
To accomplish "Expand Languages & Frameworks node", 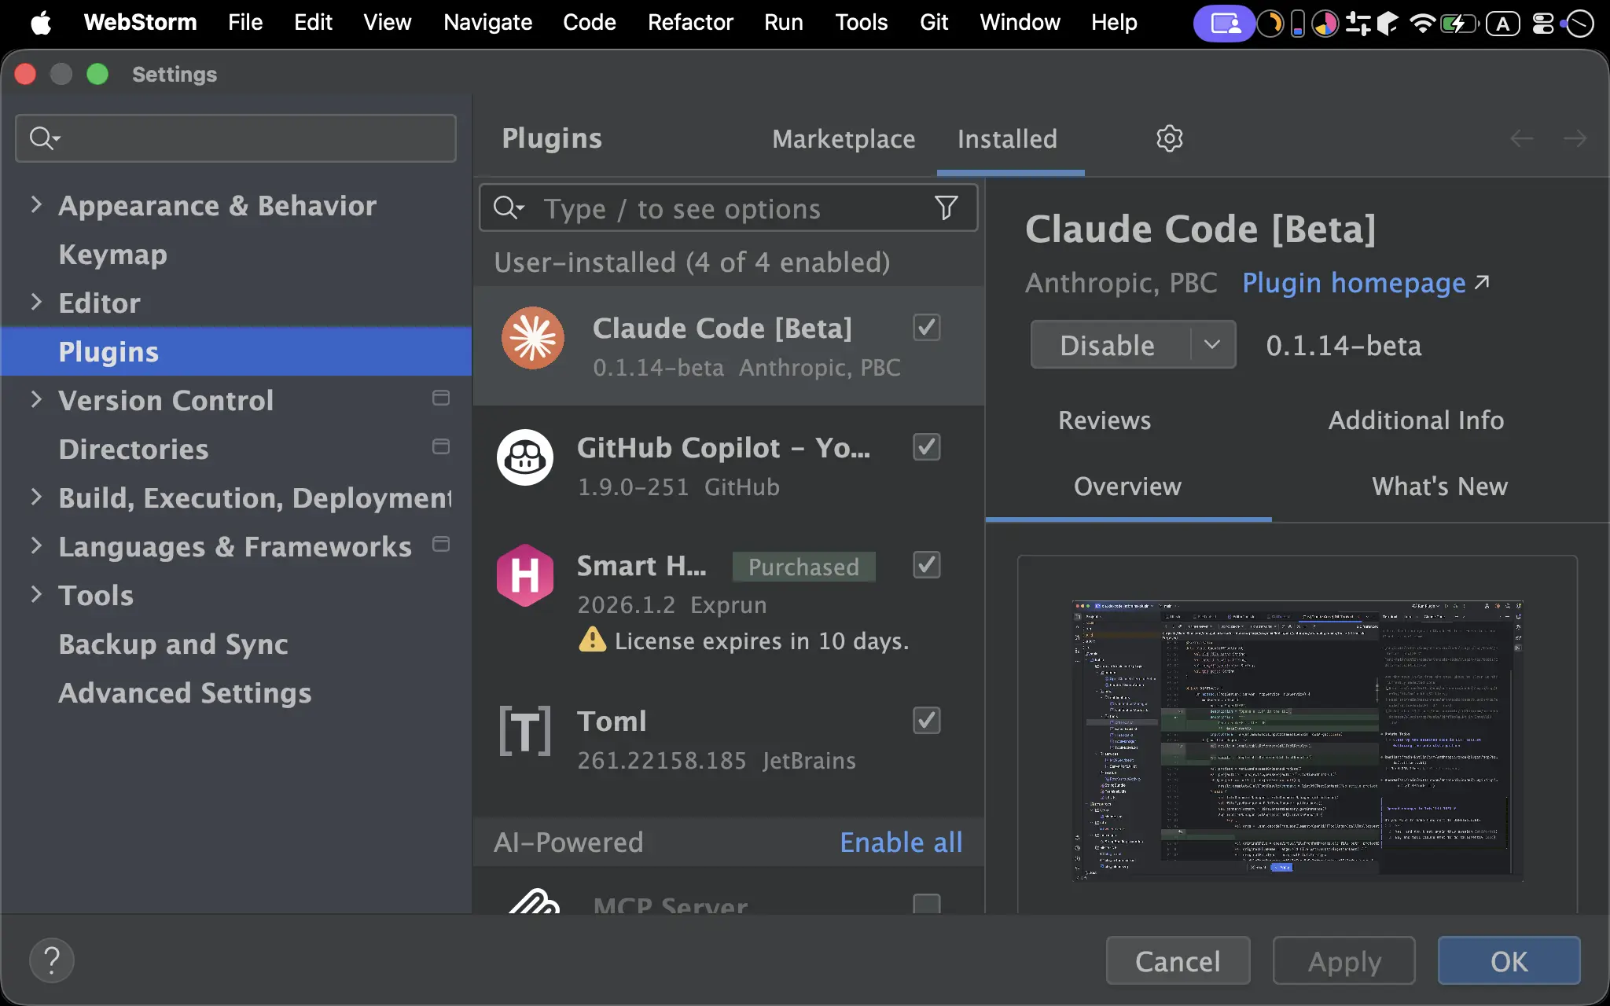I will (x=36, y=546).
